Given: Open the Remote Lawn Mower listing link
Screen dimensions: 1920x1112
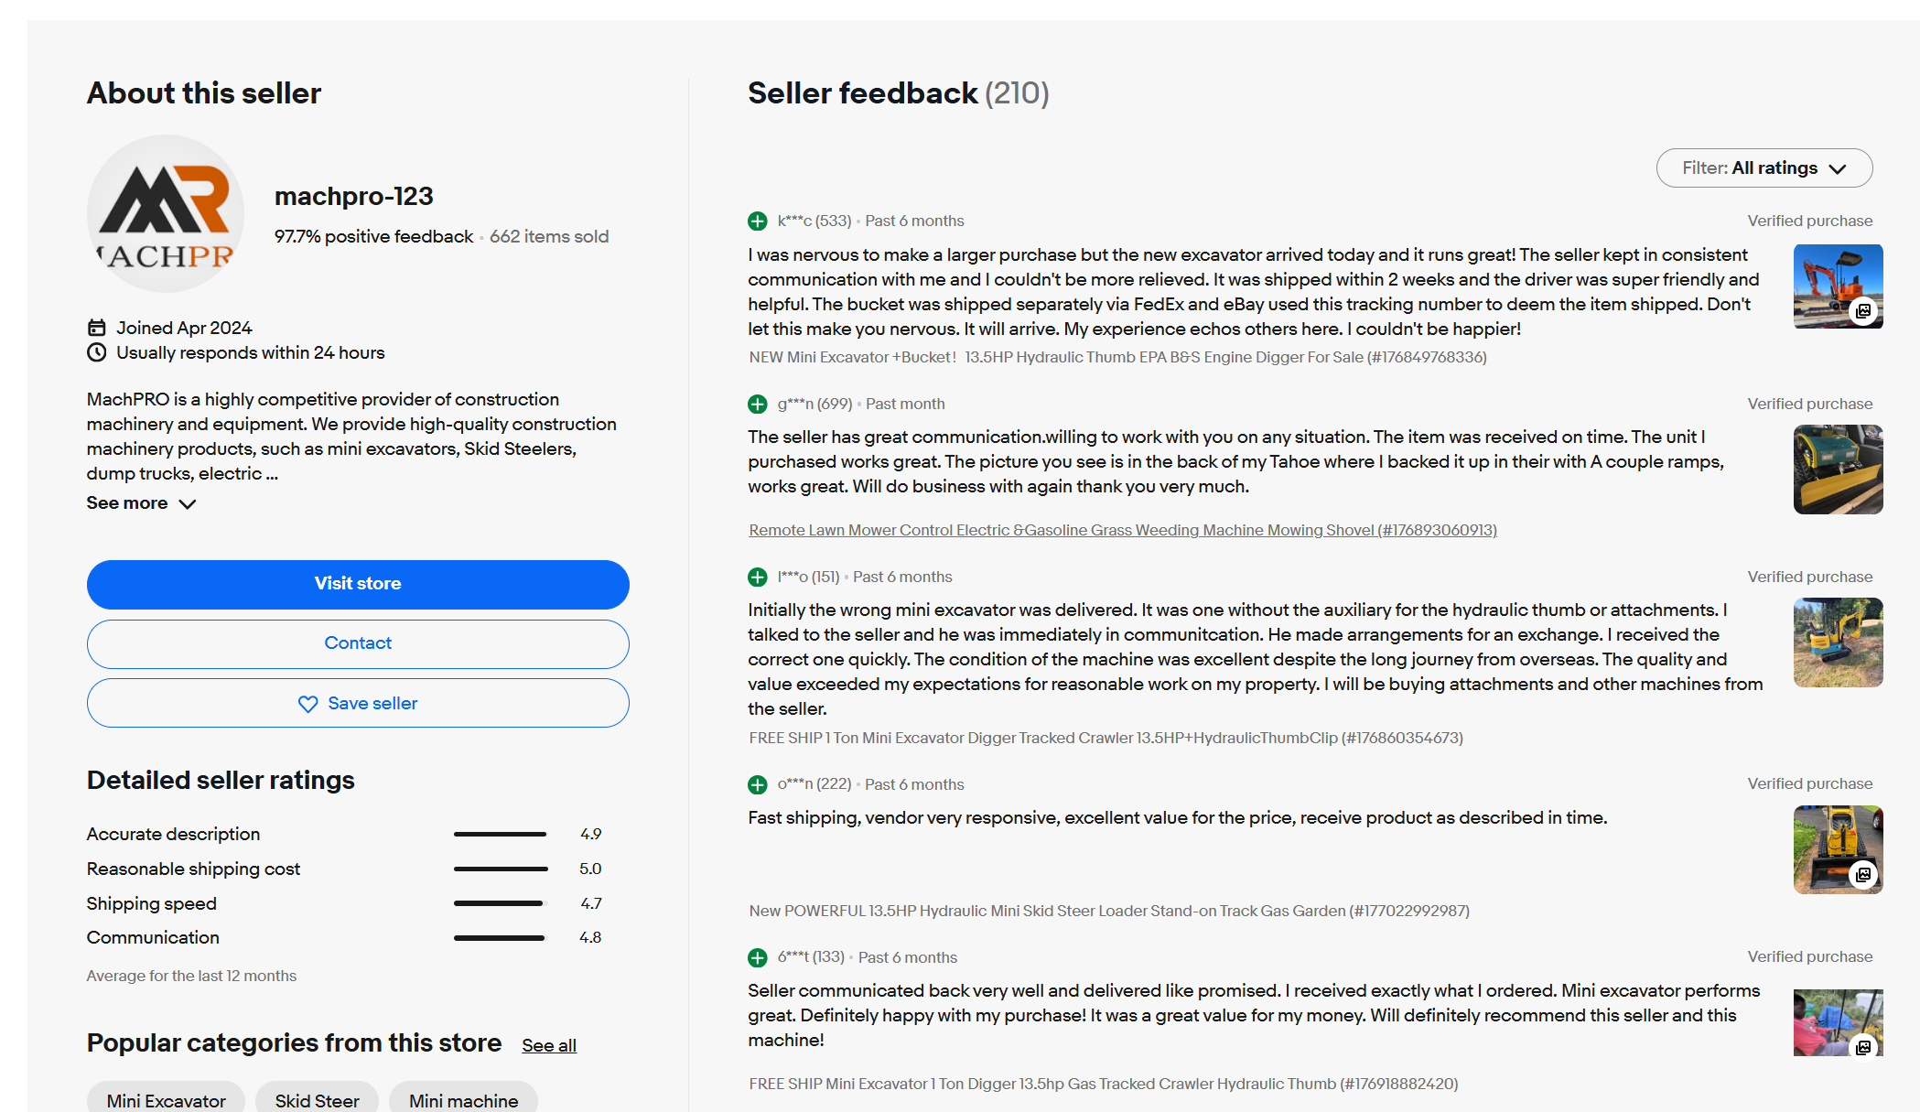Looking at the screenshot, I should click(1123, 530).
